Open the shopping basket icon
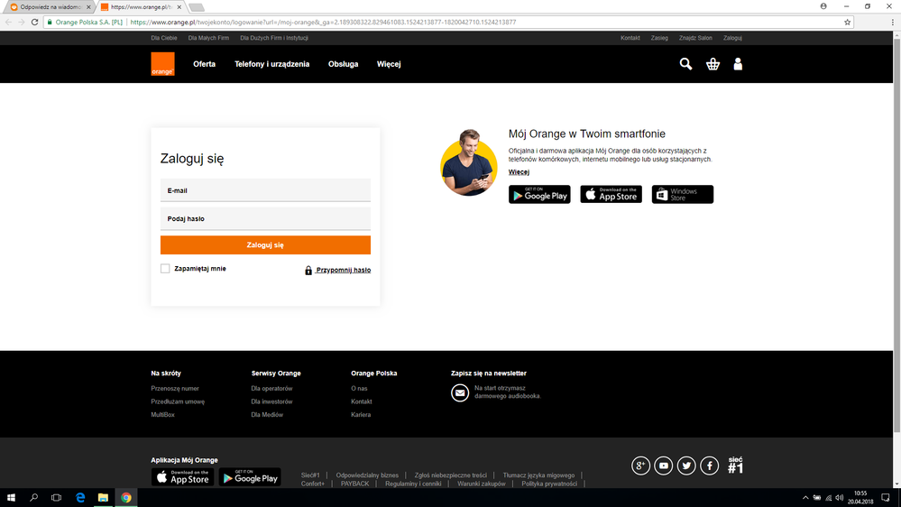Image resolution: width=901 pixels, height=507 pixels. [713, 64]
